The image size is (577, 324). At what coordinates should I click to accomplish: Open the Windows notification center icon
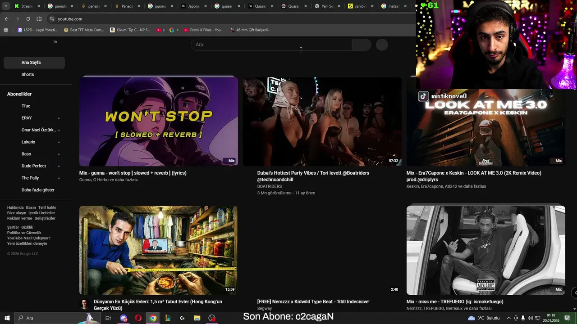[x=567, y=318]
